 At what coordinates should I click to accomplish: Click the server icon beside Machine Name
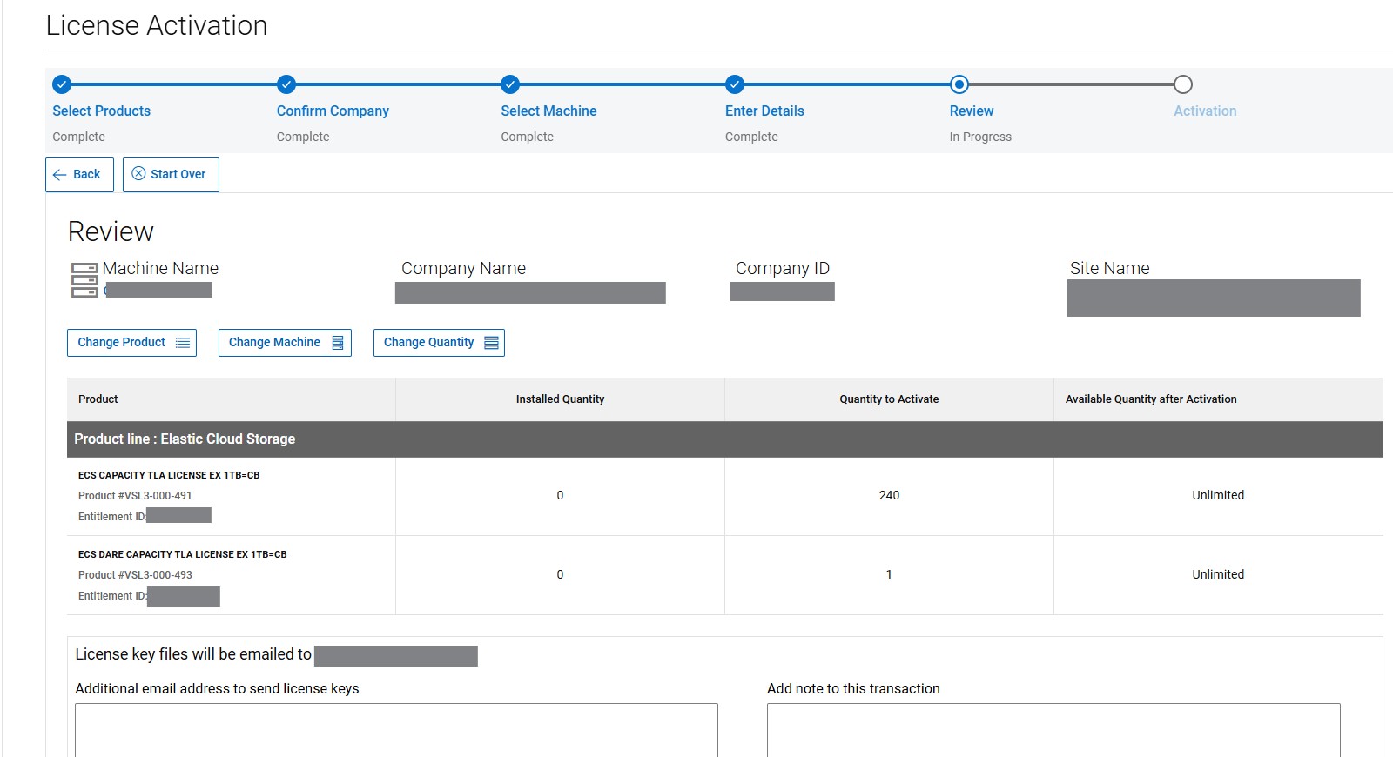coord(84,280)
